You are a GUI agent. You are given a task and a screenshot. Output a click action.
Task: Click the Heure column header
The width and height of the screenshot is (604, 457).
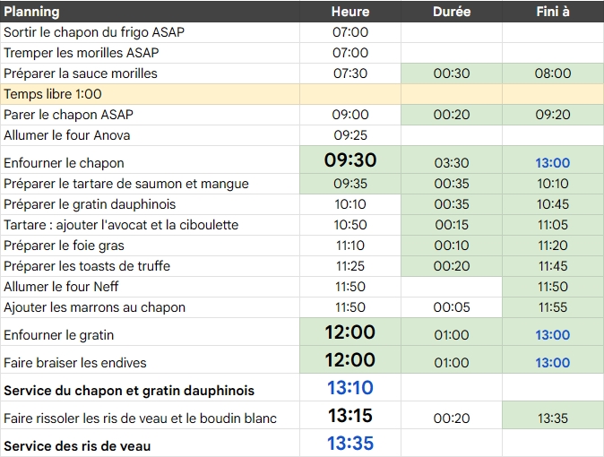[350, 12]
